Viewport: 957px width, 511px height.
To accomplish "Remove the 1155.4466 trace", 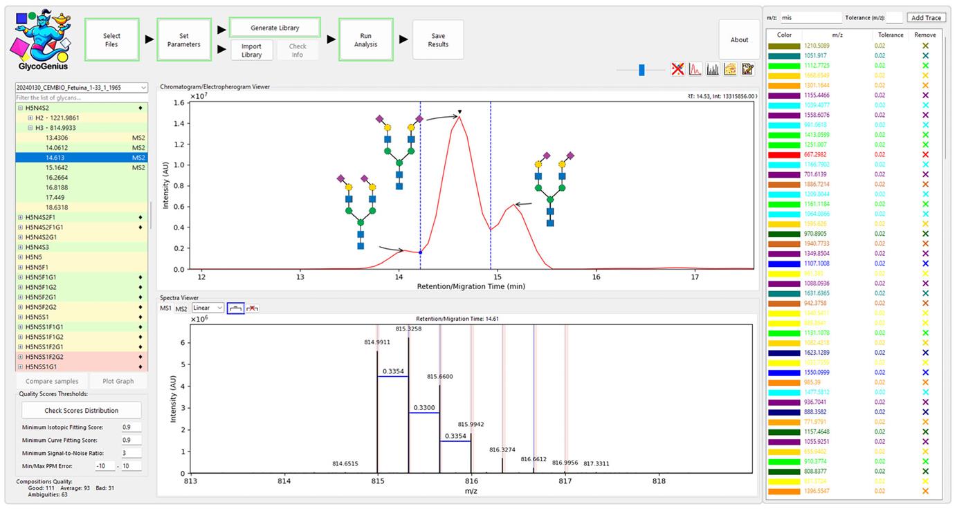I will [925, 95].
